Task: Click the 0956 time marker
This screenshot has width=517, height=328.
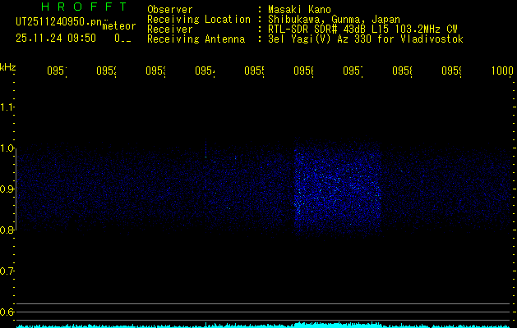Action: coord(303,71)
